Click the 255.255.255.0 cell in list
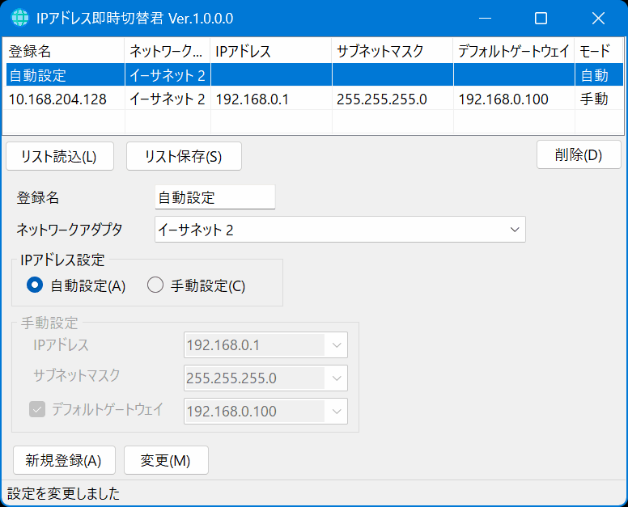This screenshot has height=507, width=628. [x=392, y=99]
